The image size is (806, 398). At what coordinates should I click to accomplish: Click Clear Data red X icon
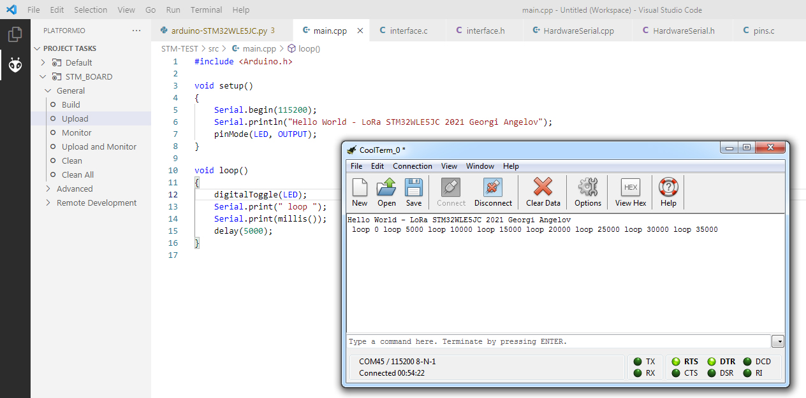[543, 192]
